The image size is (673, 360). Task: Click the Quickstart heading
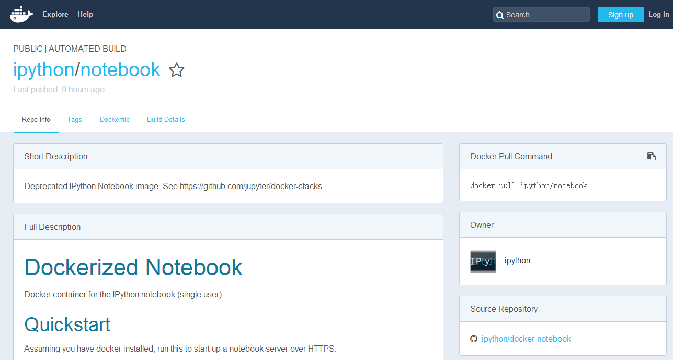[x=67, y=324]
